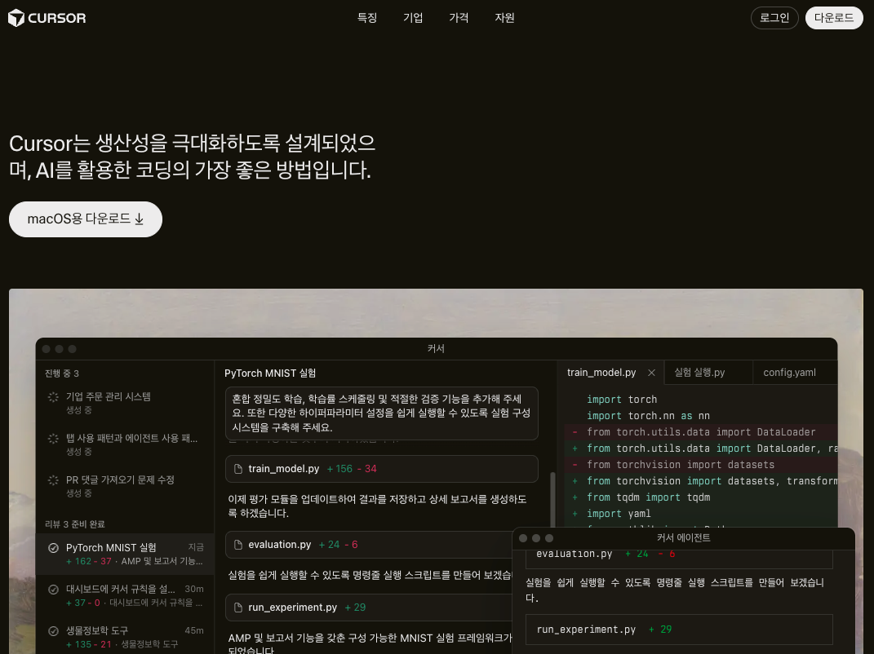Click the spinner icon next to PR 댓글 가져오기
This screenshot has height=654, width=874.
[54, 479]
